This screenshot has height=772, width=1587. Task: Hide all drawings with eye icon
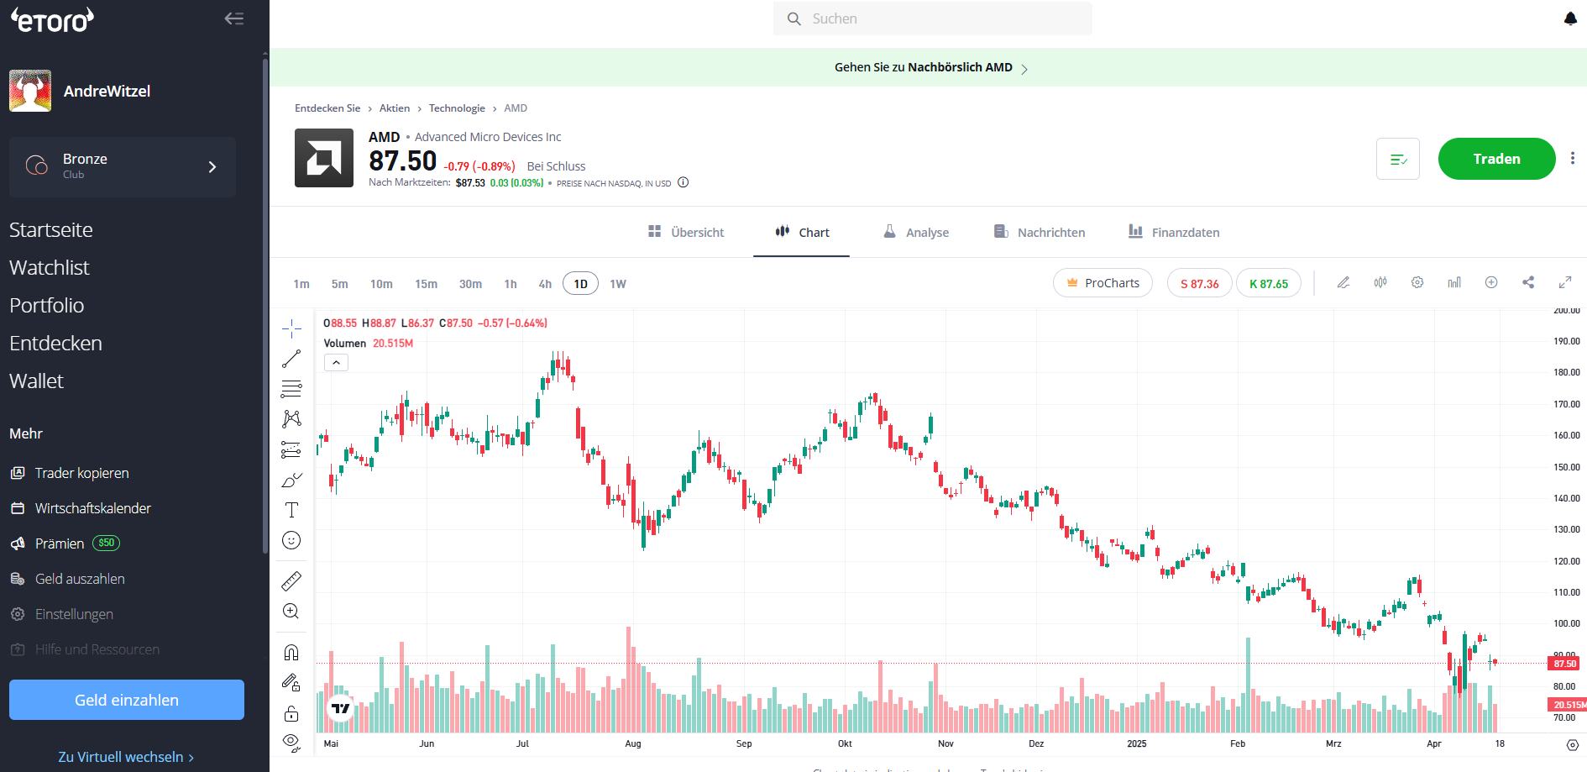(291, 742)
